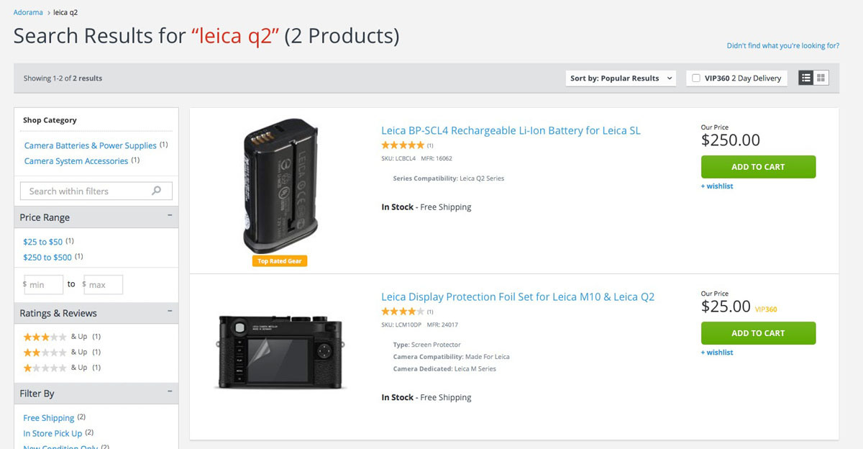Filter by two stars & up rating
Screen dimensions: 863x449
tap(46, 353)
